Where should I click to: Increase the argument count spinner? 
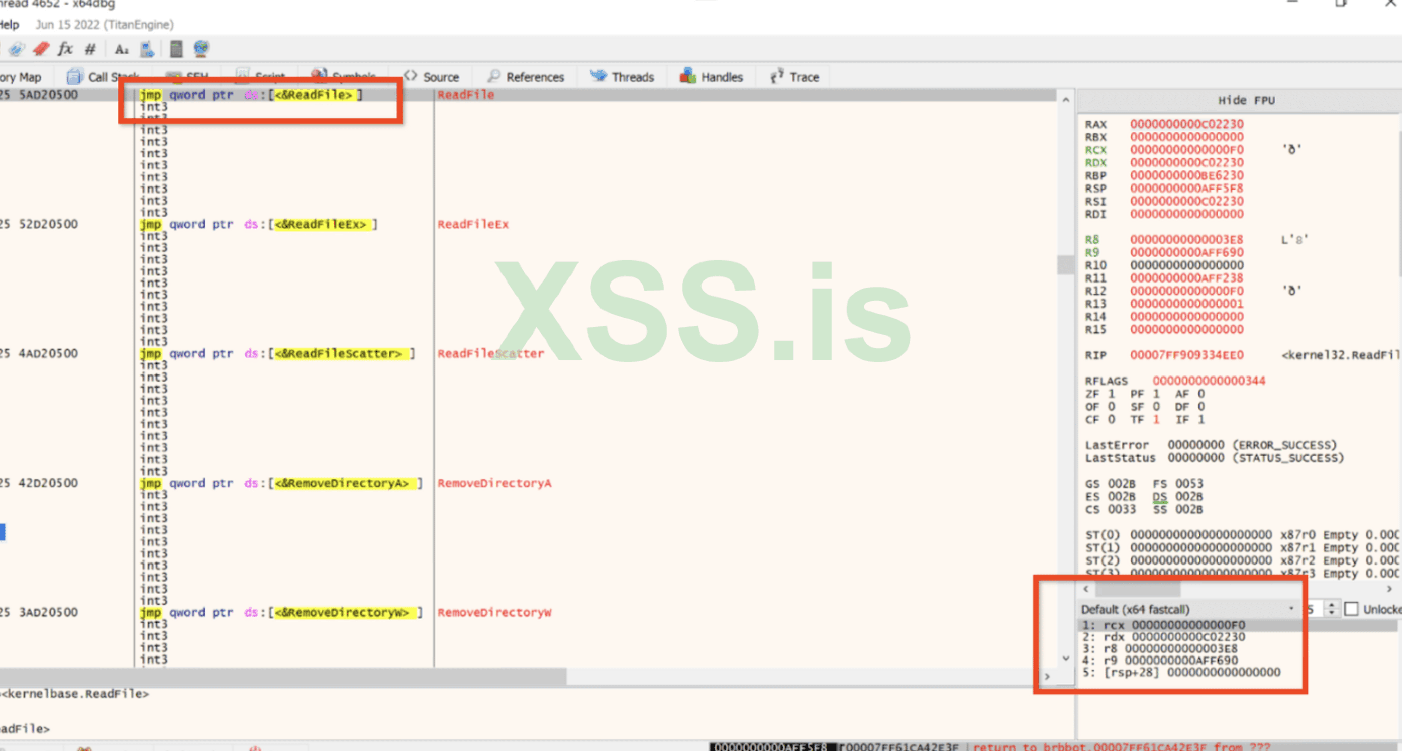1331,605
